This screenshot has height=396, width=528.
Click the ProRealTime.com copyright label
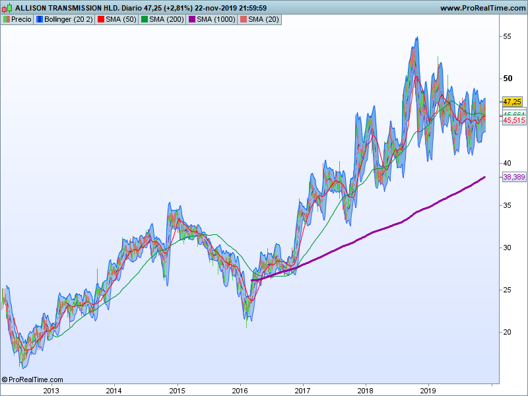tap(32, 379)
